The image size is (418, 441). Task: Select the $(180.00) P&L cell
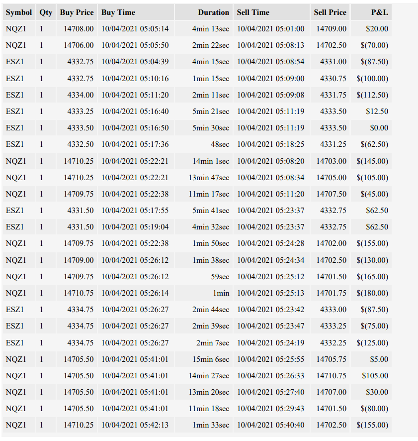(x=371, y=293)
